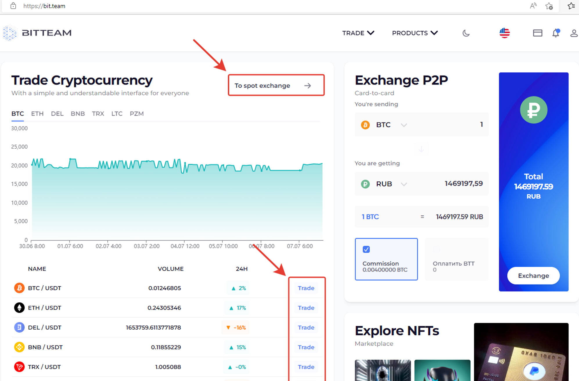Click the BNB / USDT pair name
579x381 pixels.
pos(45,347)
